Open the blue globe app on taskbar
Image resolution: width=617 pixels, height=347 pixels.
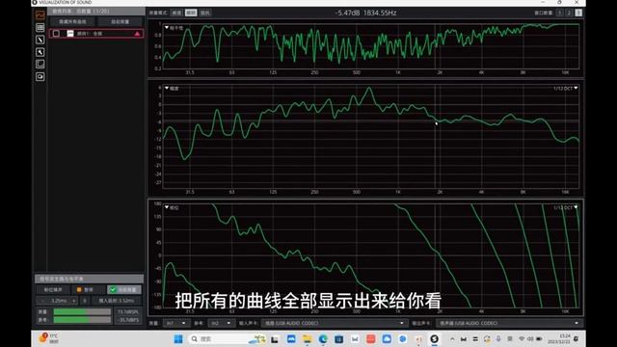[403, 338]
